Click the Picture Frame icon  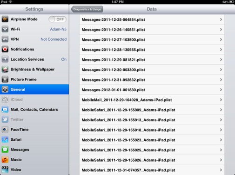pos(5,79)
